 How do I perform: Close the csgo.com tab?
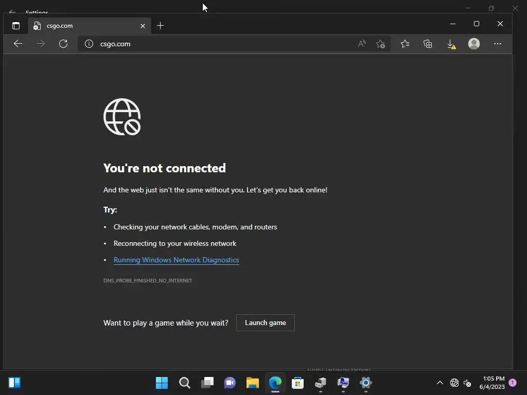click(x=143, y=26)
